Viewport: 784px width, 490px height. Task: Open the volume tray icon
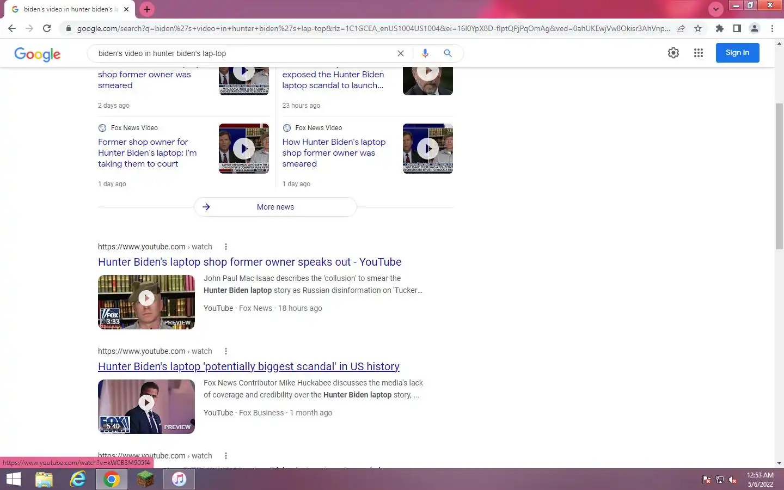coord(733,480)
